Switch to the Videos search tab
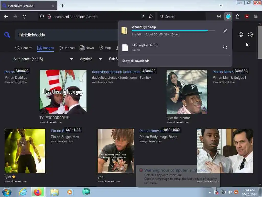Image resolution: width=262 pixels, height=197 pixels. (67, 48)
